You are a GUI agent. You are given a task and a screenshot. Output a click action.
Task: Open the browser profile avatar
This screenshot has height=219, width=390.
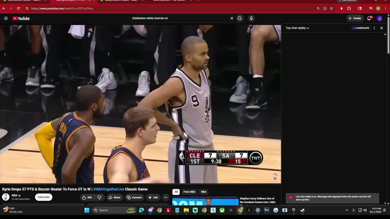click(x=378, y=9)
